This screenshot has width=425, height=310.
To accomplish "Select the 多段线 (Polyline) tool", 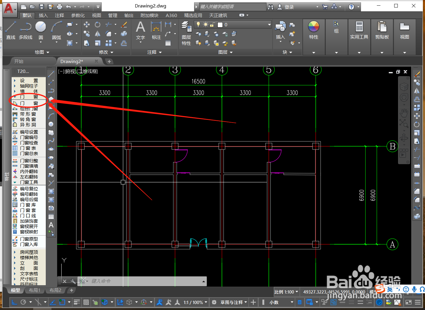I will click(x=26, y=30).
